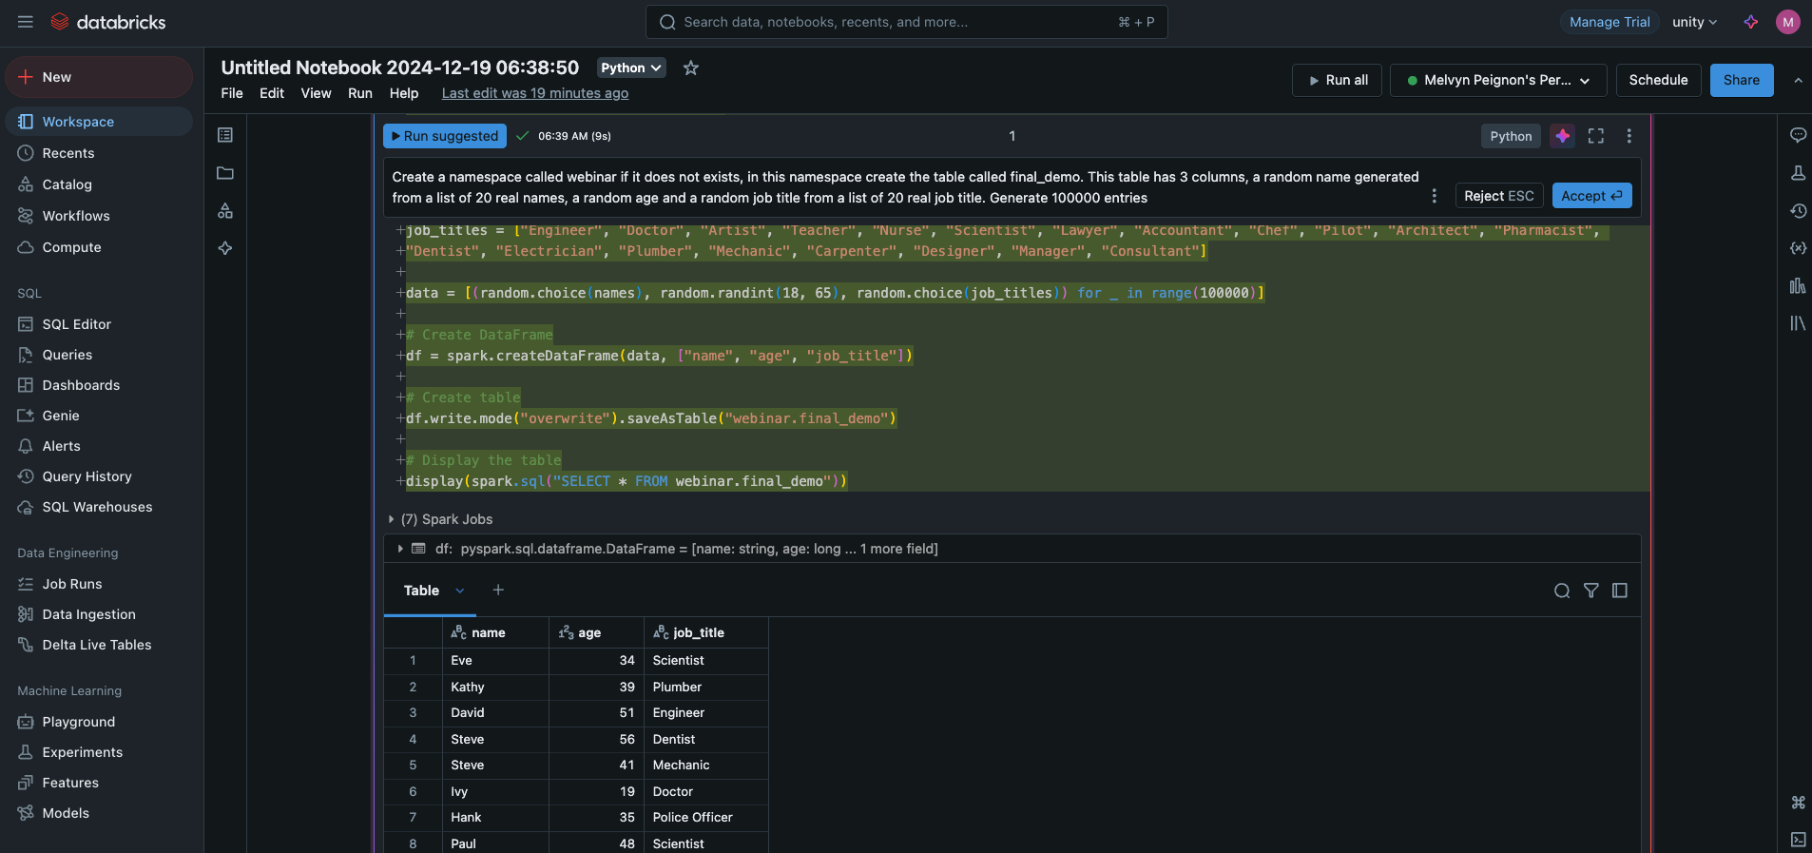
Task: Open the Python language dropdown
Action: (630, 68)
